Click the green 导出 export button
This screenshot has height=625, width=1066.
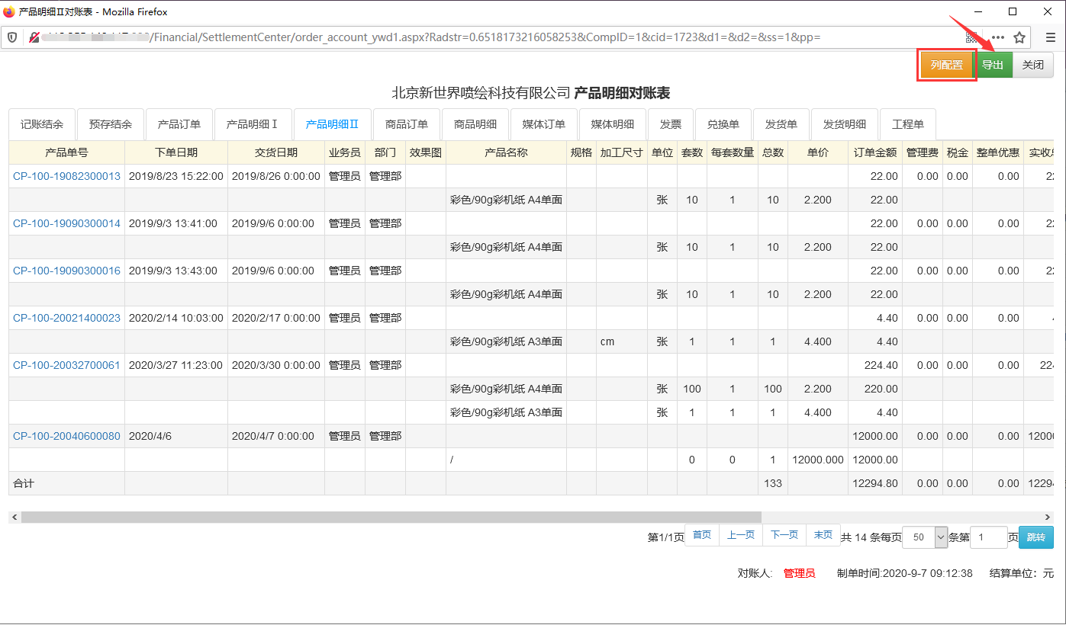tap(993, 65)
